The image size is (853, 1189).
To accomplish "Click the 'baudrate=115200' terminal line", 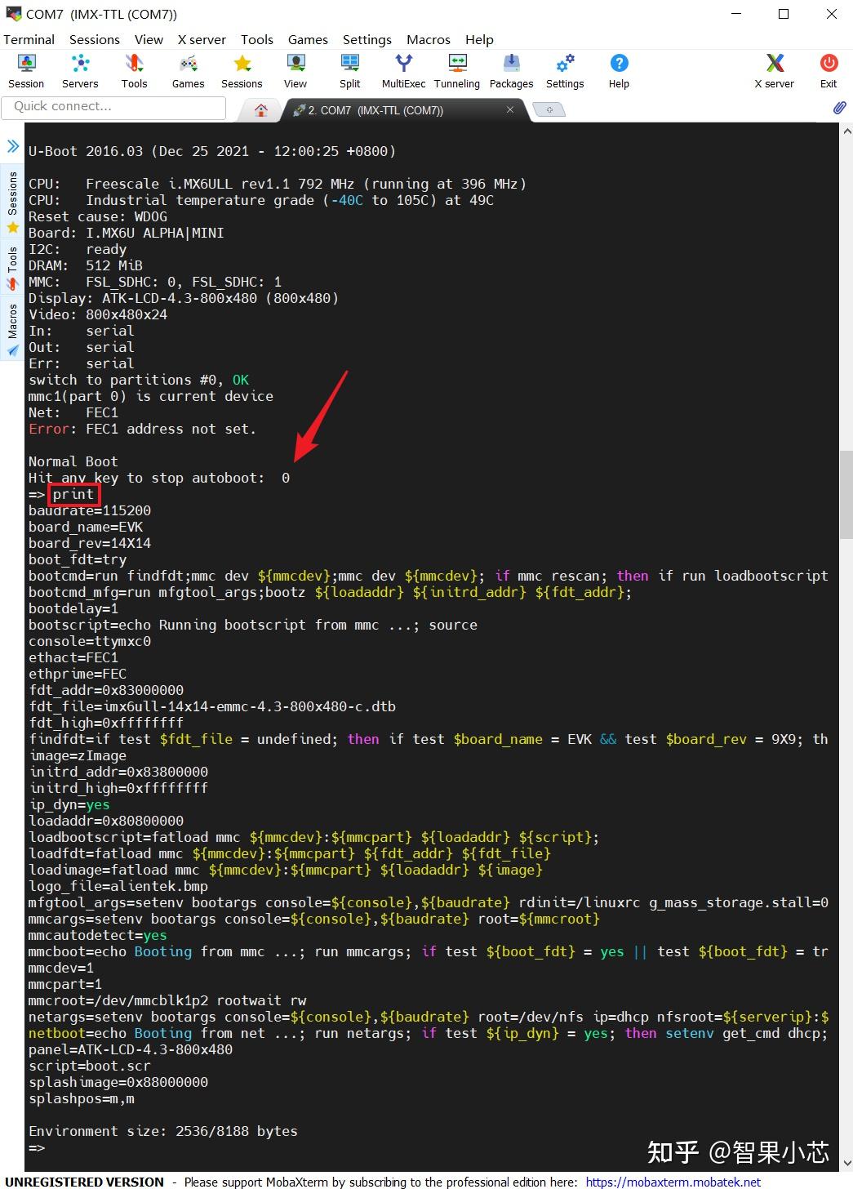I will pos(90,510).
